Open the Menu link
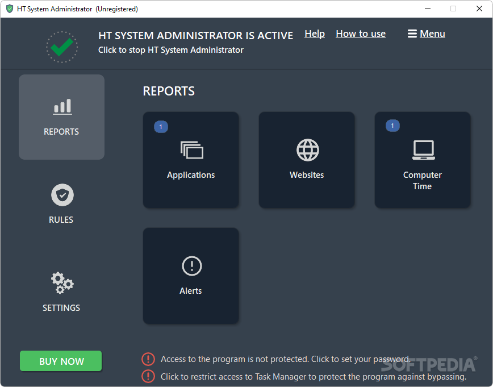Screen dimensions: 493x387 pos(432,34)
